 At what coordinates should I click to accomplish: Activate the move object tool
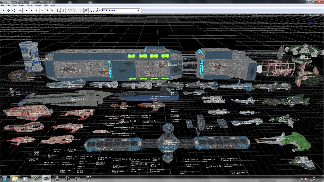click(x=9, y=10)
